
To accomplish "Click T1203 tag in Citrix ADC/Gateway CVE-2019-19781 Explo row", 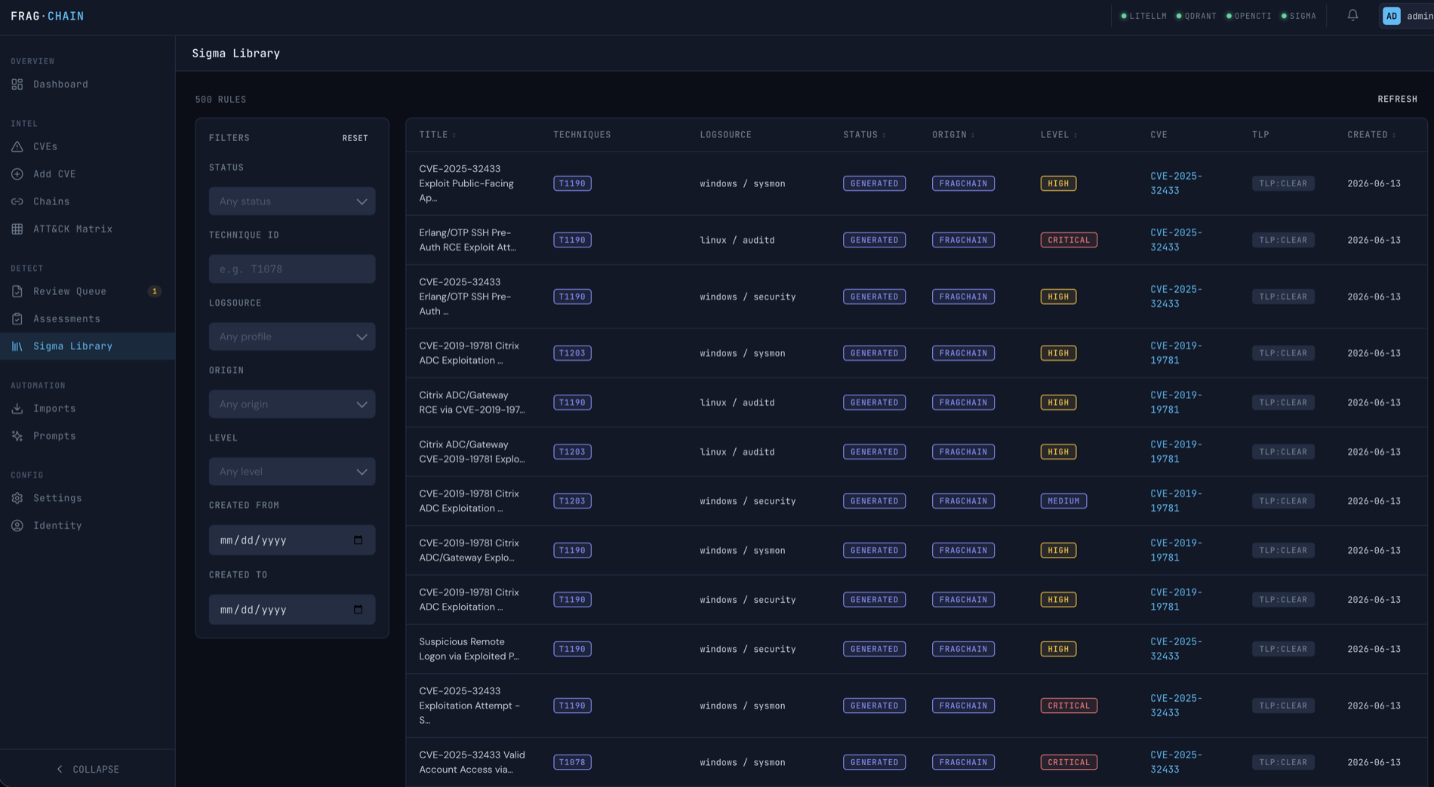I will tap(572, 452).
